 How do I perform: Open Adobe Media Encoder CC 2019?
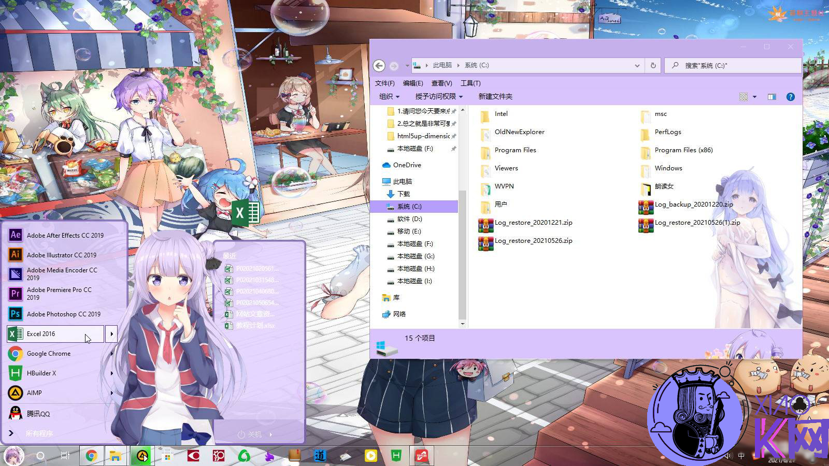tap(61, 274)
